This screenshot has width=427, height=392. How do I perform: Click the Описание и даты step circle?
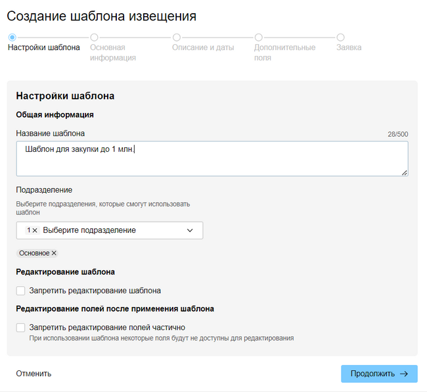176,37
